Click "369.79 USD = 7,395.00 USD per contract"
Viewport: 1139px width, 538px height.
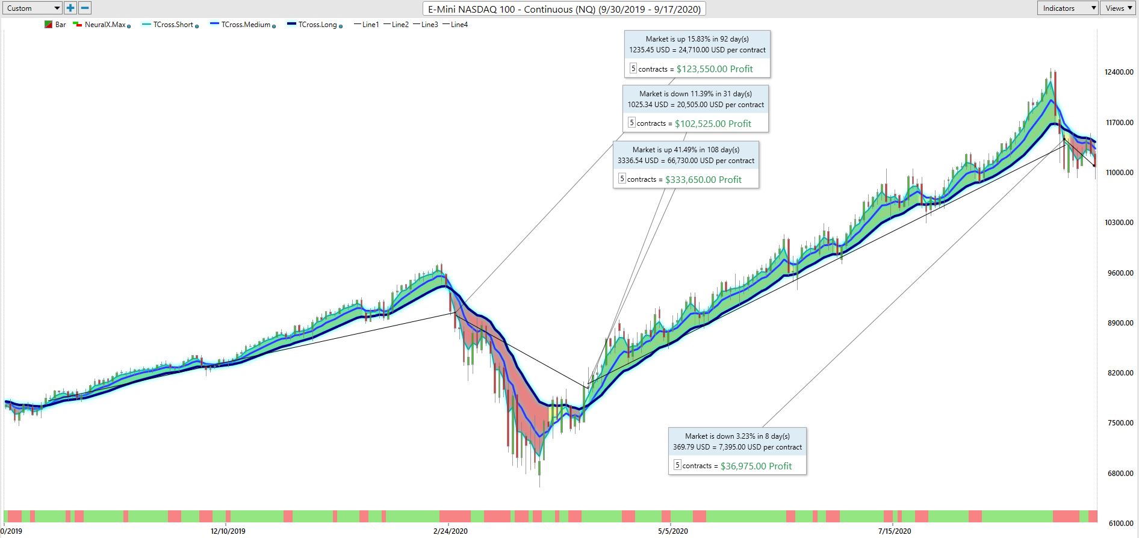pos(737,447)
